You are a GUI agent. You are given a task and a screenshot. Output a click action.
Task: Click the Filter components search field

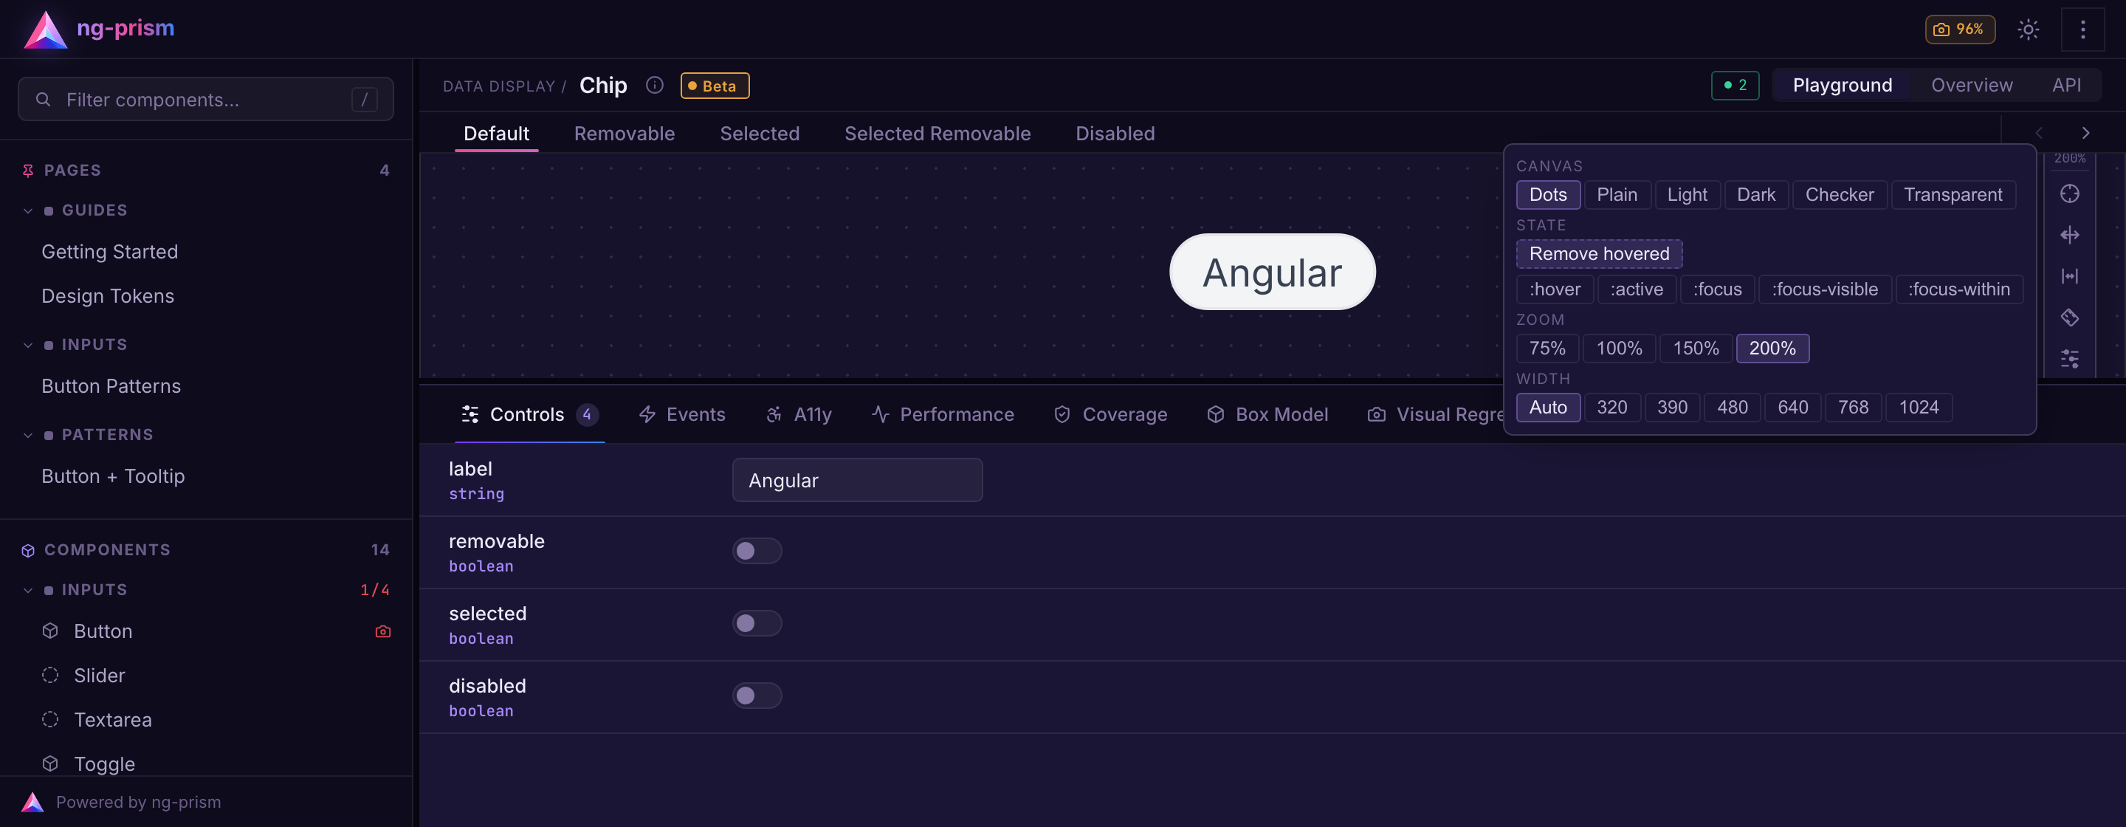tap(205, 100)
